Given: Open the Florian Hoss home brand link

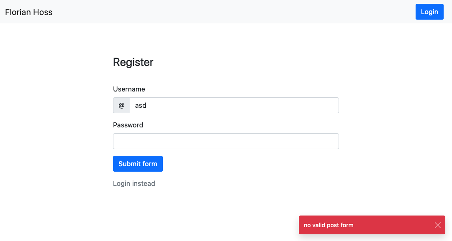Looking at the screenshot, I should [29, 12].
